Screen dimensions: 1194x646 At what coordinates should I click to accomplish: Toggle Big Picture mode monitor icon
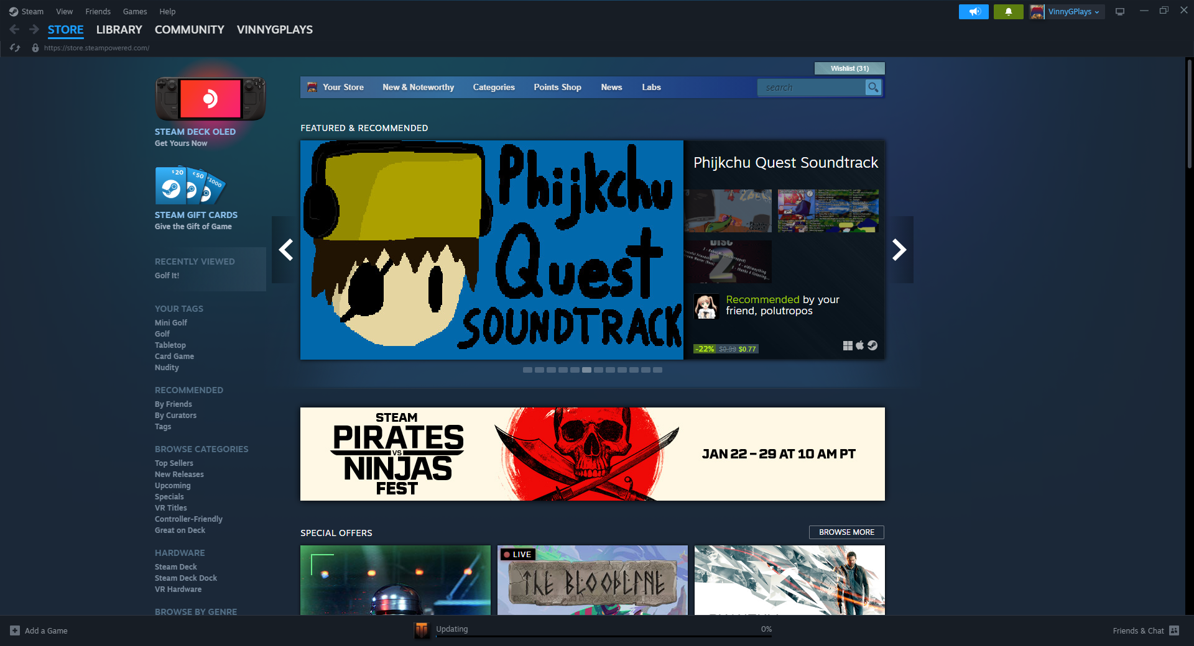1120,12
